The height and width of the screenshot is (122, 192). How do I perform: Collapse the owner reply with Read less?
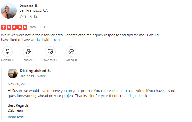16,117
